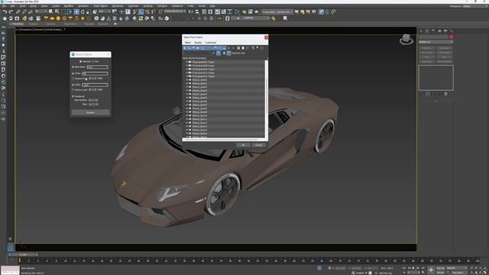
Task: Open the key filter Selected dropdown
Action: coord(457,268)
